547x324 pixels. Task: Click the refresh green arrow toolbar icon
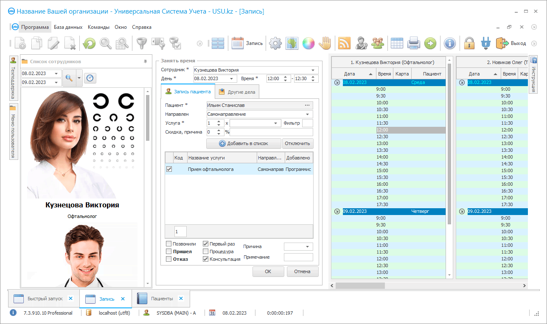[x=89, y=43]
